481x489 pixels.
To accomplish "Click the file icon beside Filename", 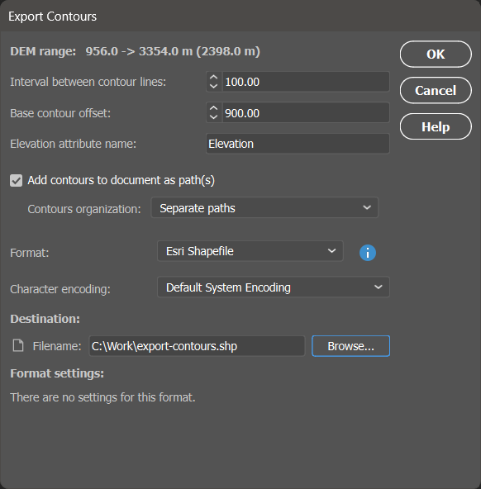I will (x=18, y=345).
